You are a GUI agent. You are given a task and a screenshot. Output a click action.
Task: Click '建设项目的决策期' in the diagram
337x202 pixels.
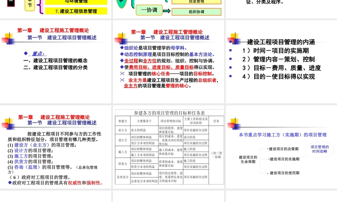coord(284,149)
